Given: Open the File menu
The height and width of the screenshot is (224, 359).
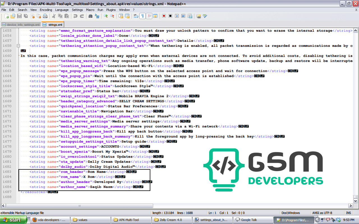Looking at the screenshot, I should coord(4,10).
